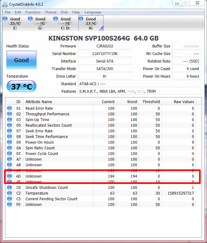Open the File menu
This screenshot has width=207, height=243.
click(x=8, y=12)
